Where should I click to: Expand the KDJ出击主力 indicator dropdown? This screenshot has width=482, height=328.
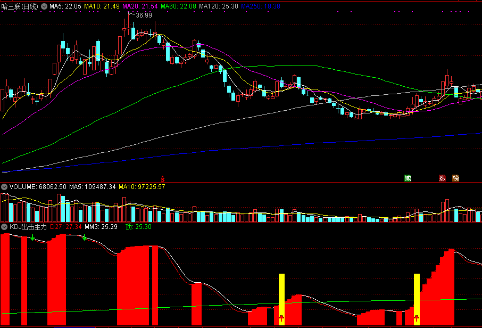(4, 227)
